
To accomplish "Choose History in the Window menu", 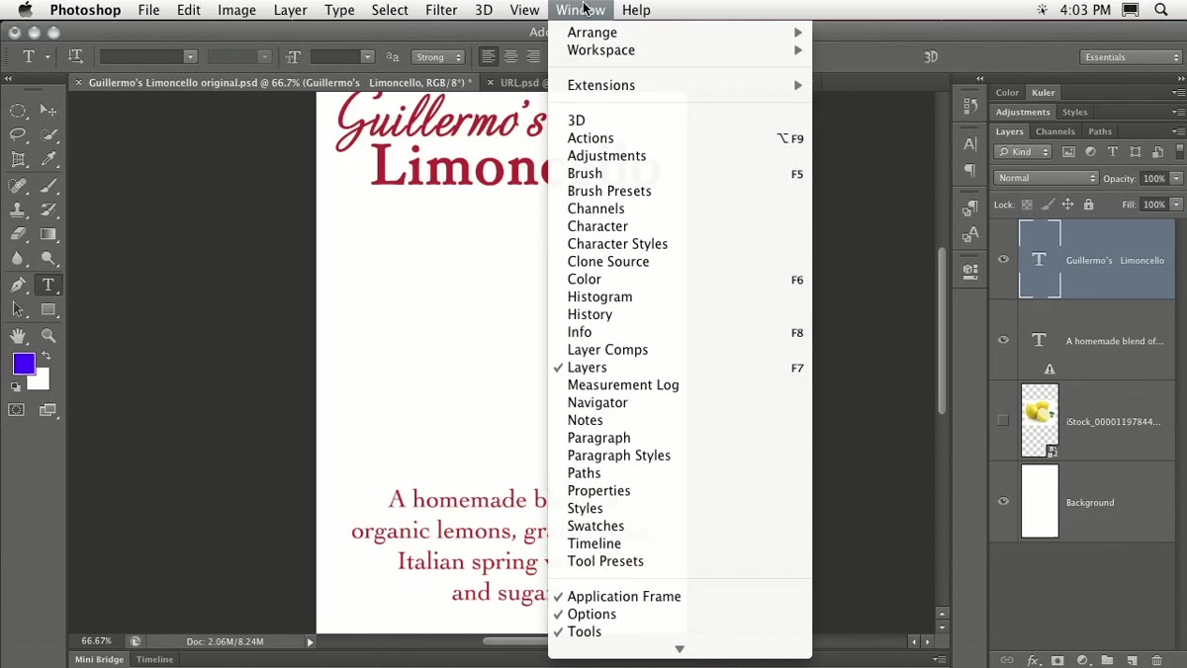I will click(681, 314).
